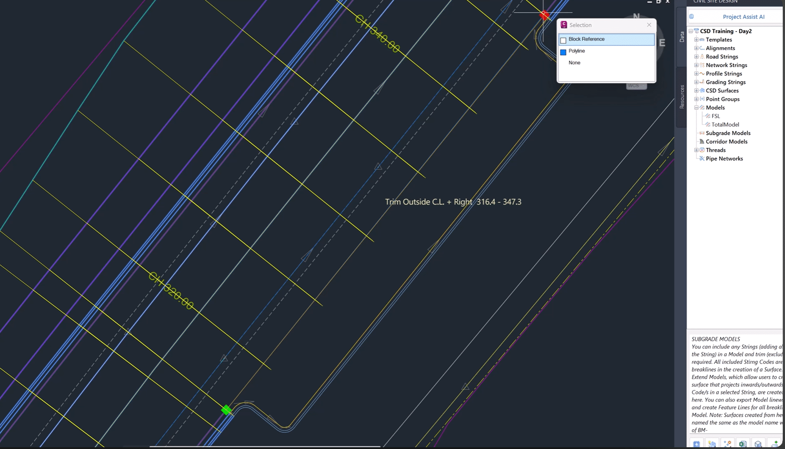785x449 pixels.
Task: Click the Point Groups node icon
Action: pos(702,99)
